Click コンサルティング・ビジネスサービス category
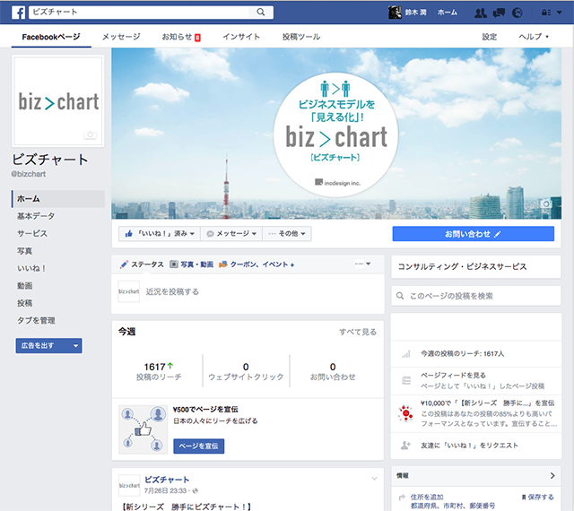Viewport: 574px width, 511px height. coord(462,266)
